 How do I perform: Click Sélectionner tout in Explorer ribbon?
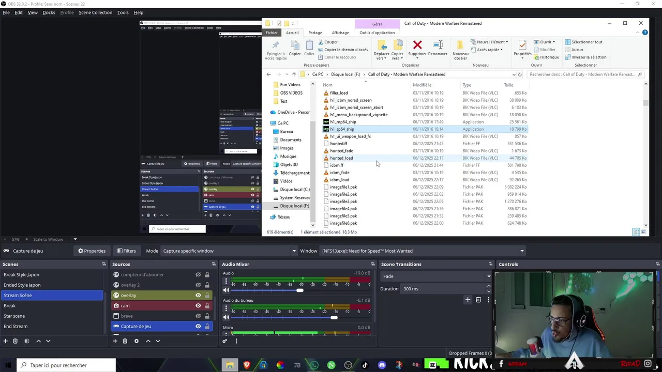point(583,42)
